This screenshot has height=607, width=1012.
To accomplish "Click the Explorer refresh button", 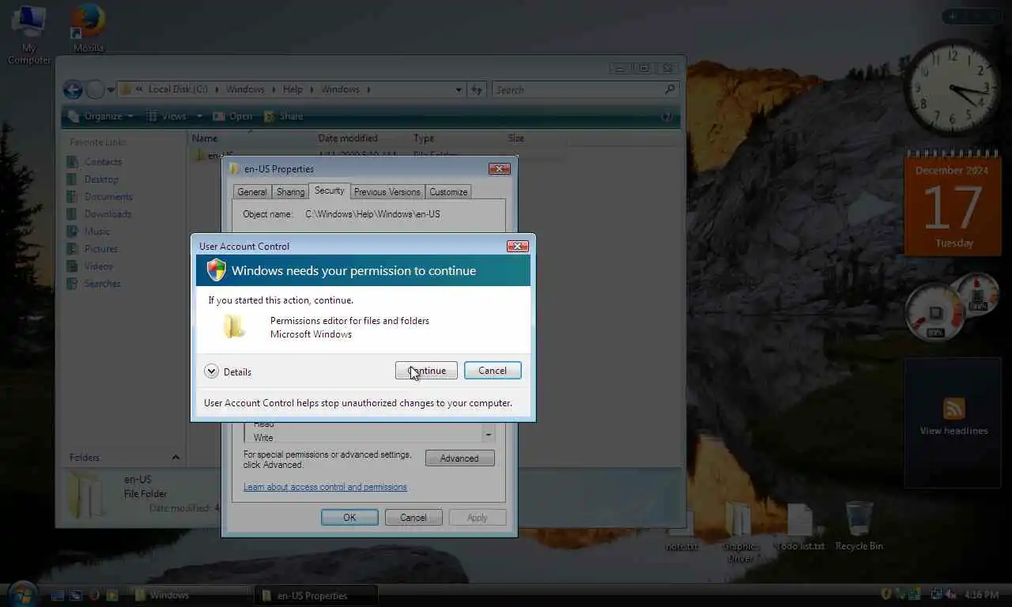I will [477, 90].
